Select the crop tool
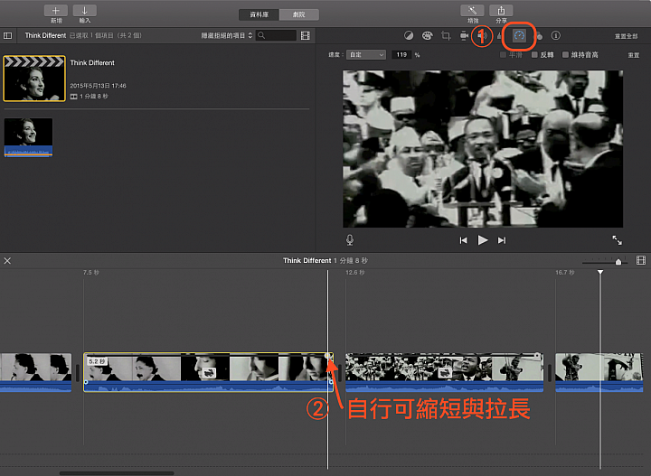This screenshot has width=651, height=476. (446, 35)
